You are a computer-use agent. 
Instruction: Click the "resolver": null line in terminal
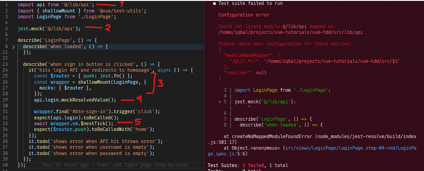point(245,73)
